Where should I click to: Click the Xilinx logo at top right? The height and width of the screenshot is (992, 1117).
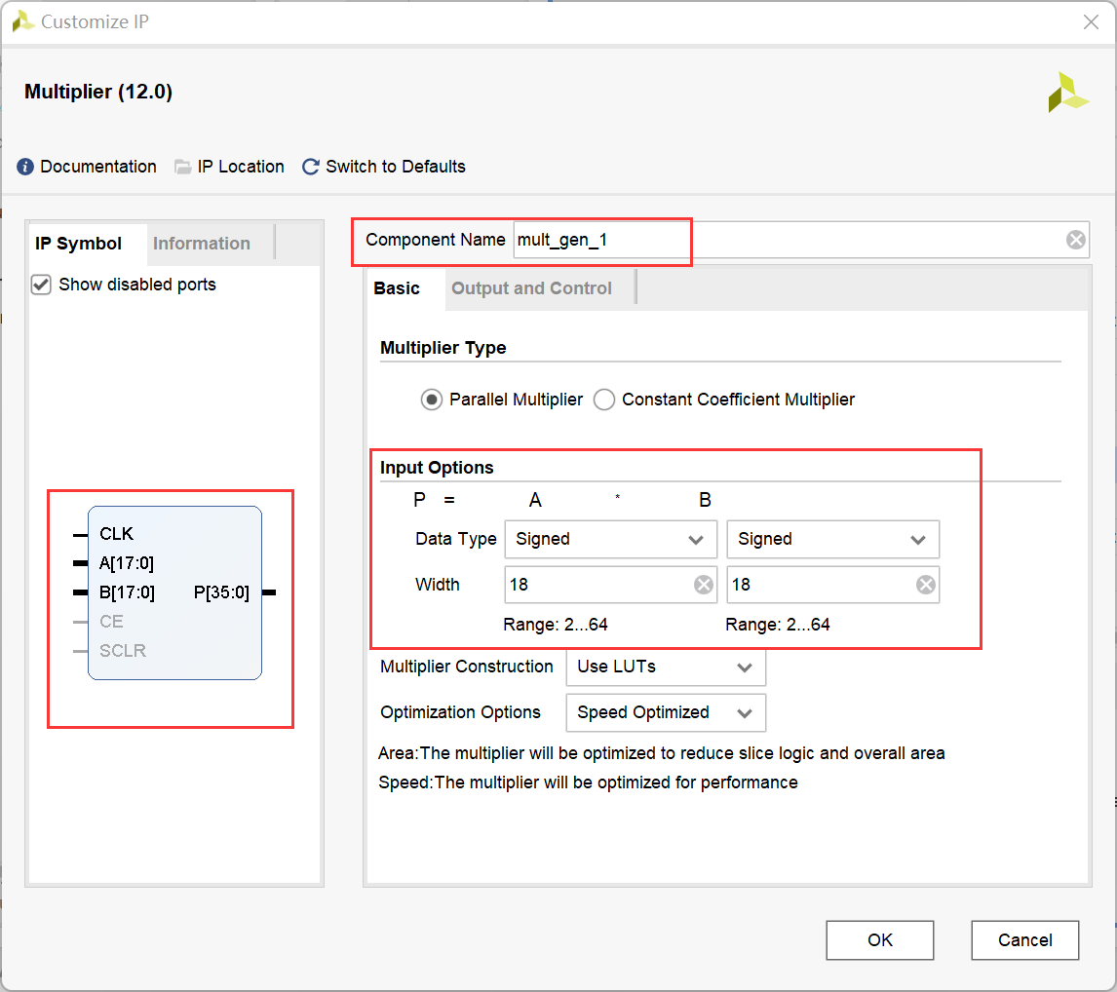pyautogui.click(x=1068, y=94)
